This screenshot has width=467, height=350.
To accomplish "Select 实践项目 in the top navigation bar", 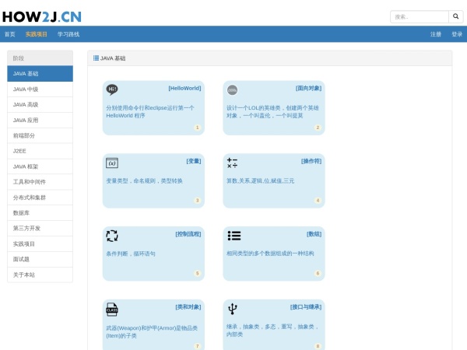I will pyautogui.click(x=37, y=34).
